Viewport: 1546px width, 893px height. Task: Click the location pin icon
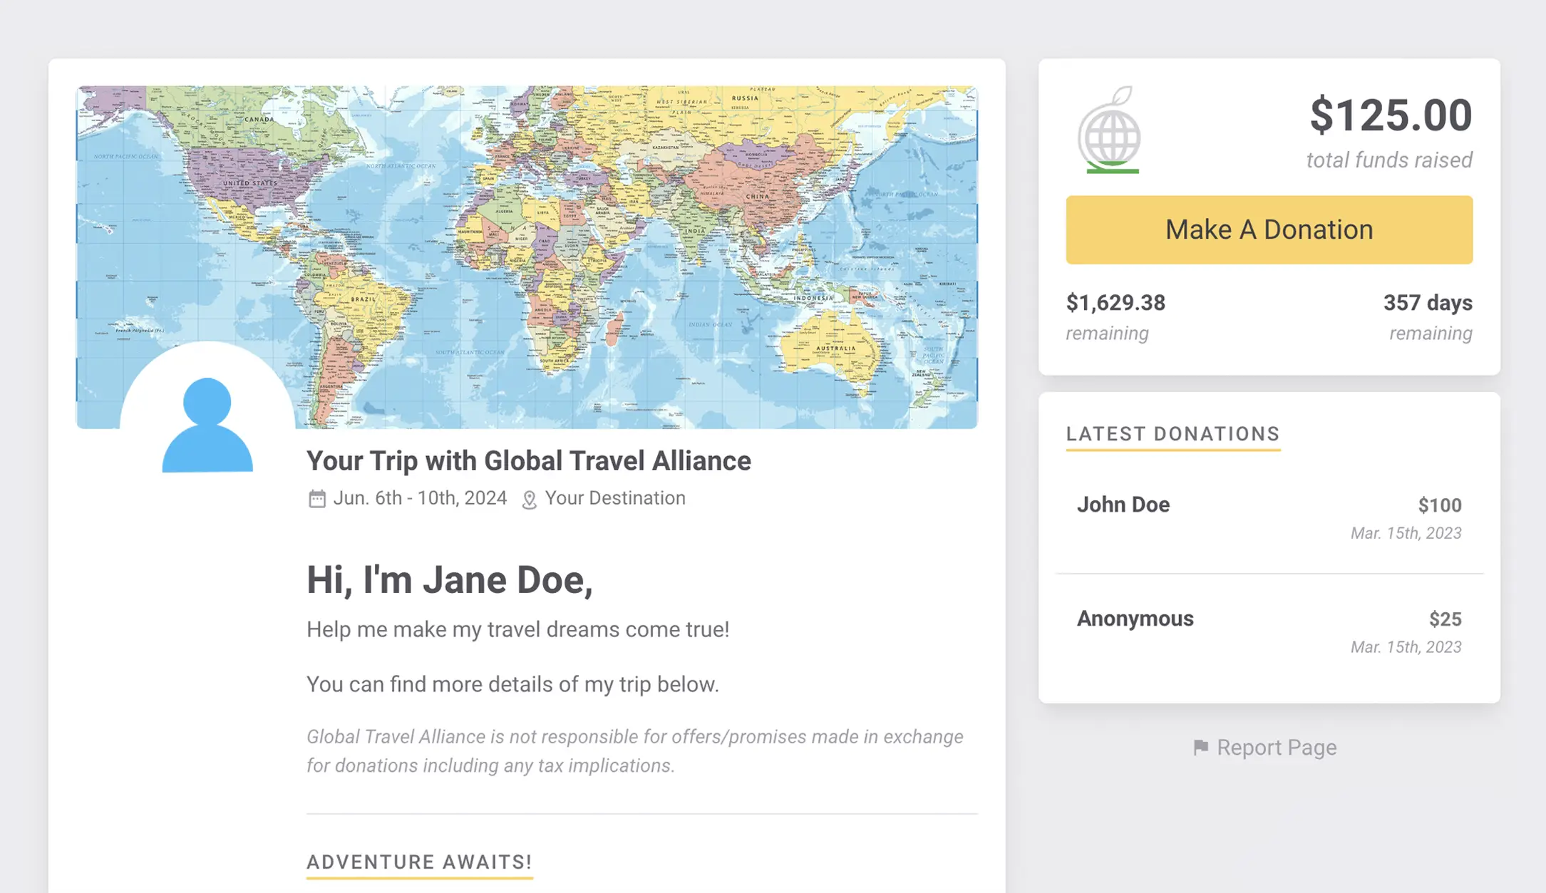pyautogui.click(x=529, y=500)
